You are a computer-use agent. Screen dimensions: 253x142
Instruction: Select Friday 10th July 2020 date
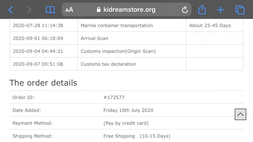[x=128, y=111]
